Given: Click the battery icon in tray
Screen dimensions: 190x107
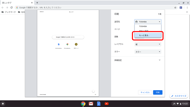Looking at the screenshot, I should [x=181, y=104].
